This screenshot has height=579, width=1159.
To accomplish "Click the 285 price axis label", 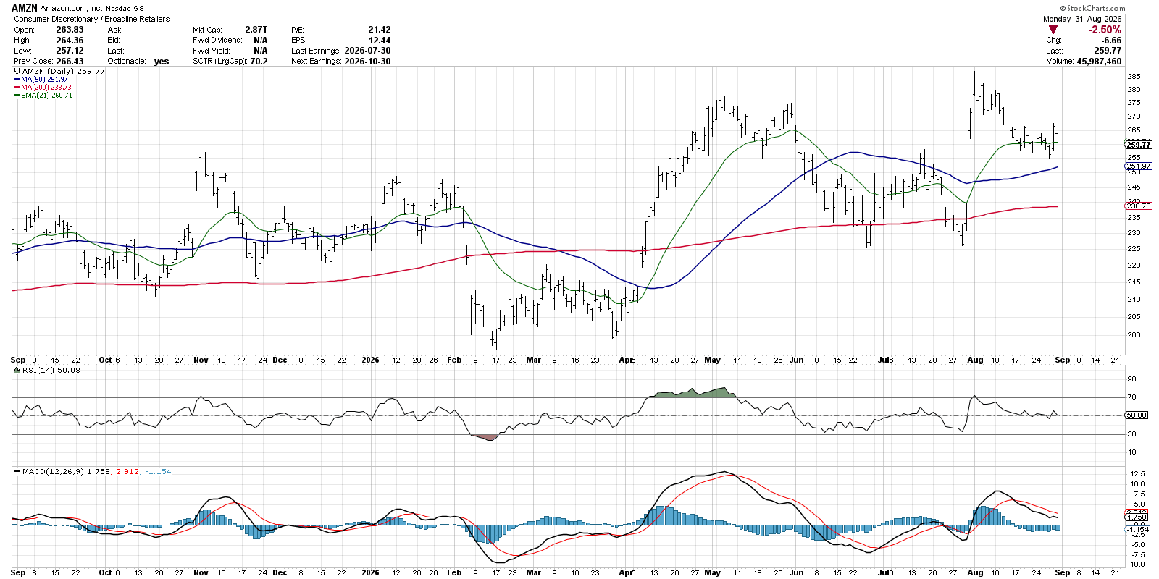I will [x=1134, y=77].
